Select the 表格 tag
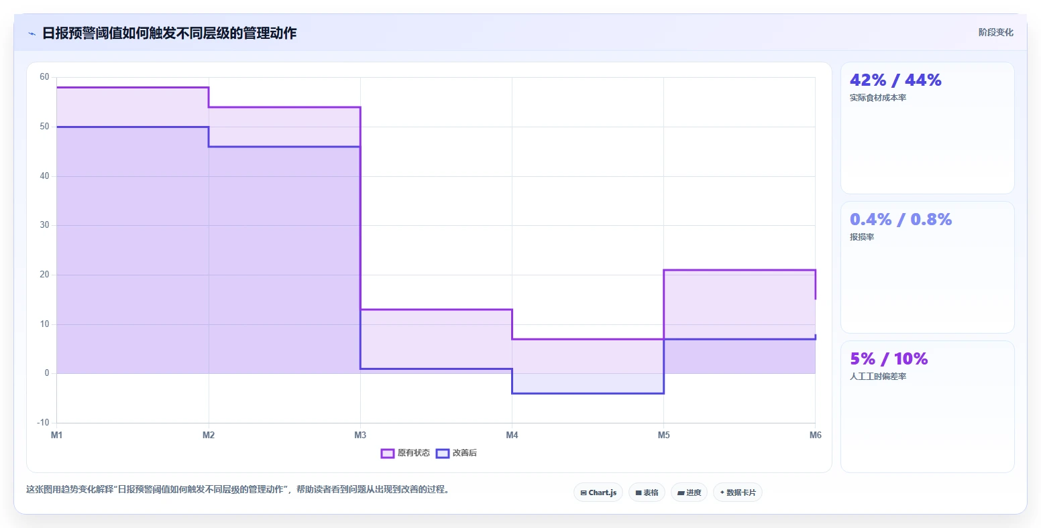 647,492
